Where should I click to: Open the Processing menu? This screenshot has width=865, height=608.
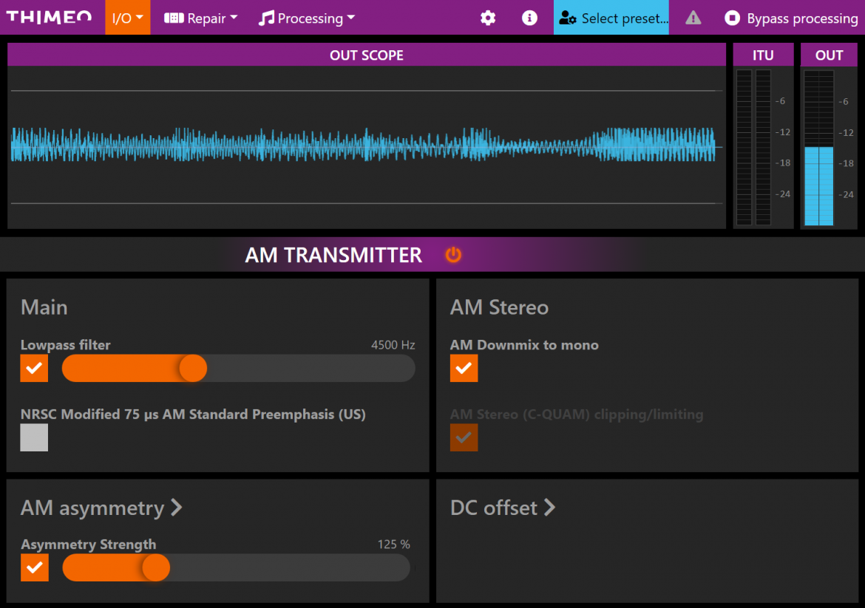pyautogui.click(x=307, y=18)
